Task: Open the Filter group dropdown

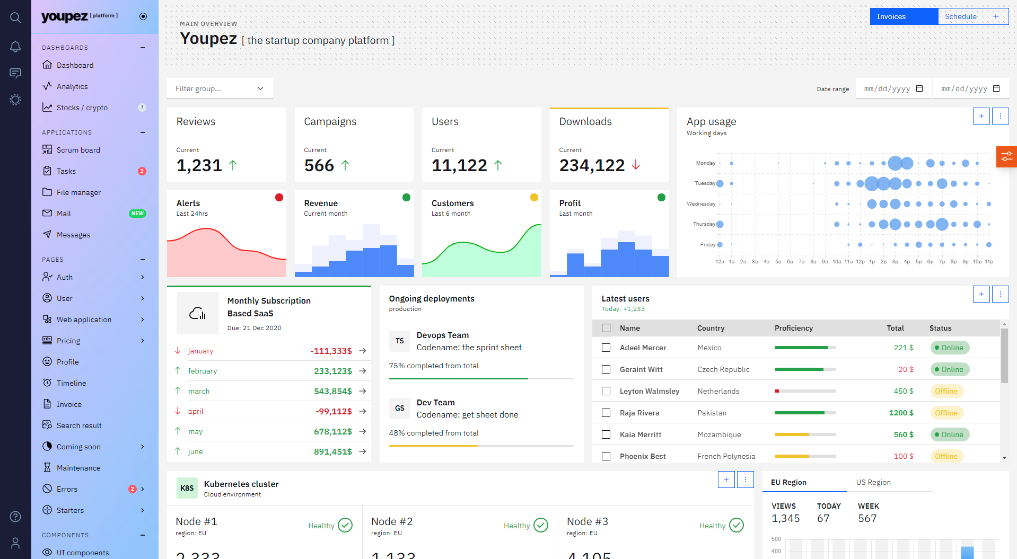Action: click(220, 88)
